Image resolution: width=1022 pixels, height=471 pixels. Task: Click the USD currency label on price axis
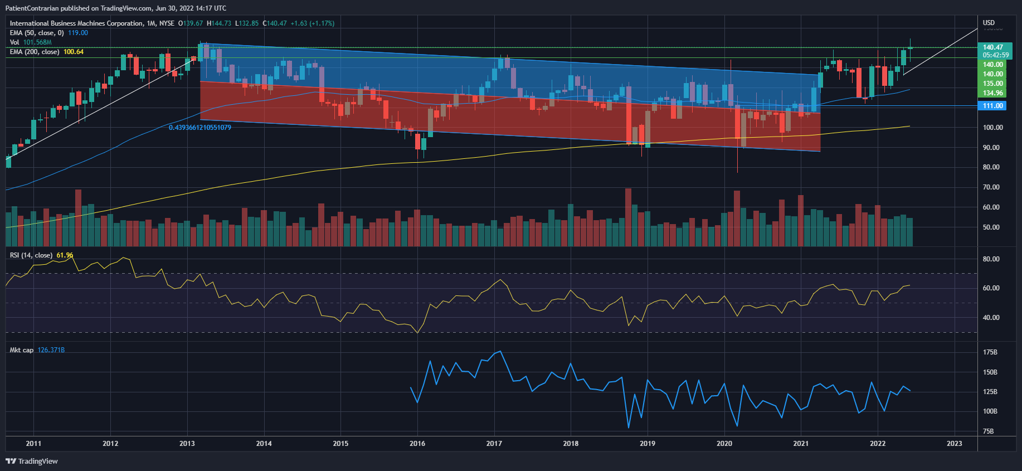(989, 23)
